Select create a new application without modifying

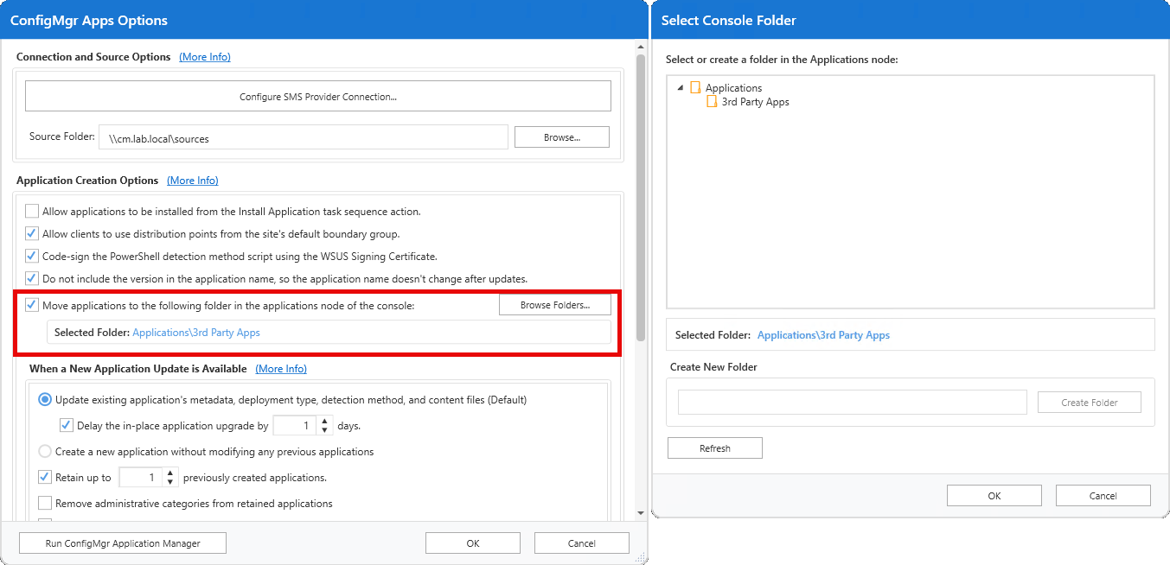click(x=44, y=451)
